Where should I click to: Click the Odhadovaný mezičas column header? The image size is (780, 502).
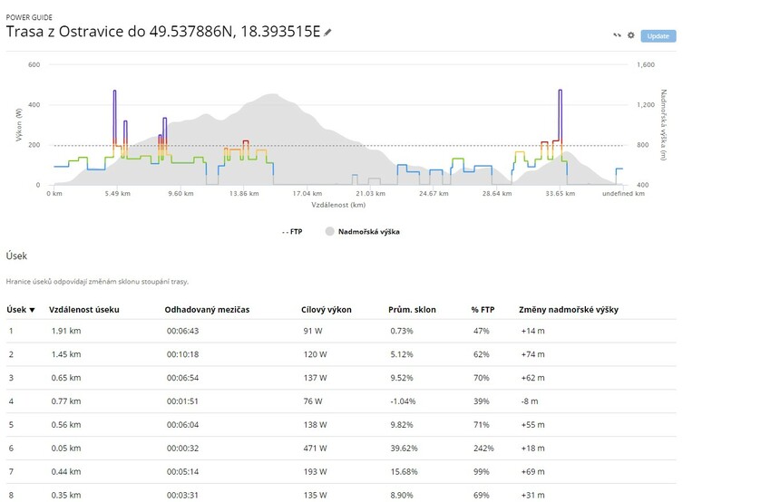(x=207, y=309)
